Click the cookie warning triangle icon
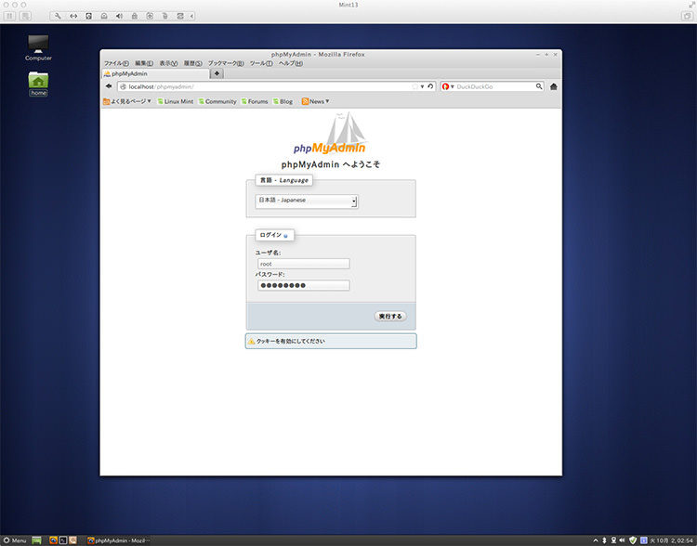697x546 pixels. (252, 341)
